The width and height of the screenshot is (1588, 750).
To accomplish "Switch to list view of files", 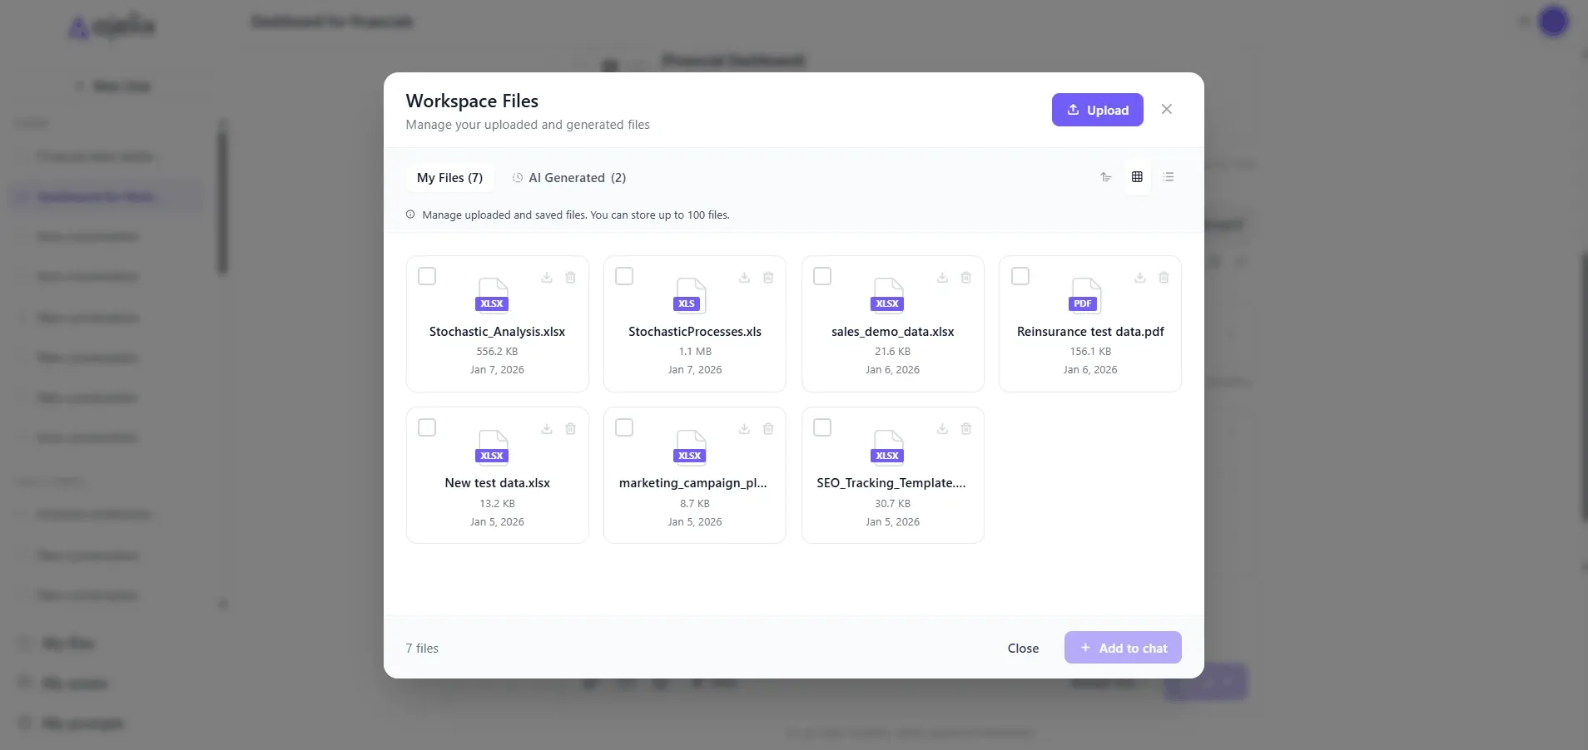I will point(1169,176).
